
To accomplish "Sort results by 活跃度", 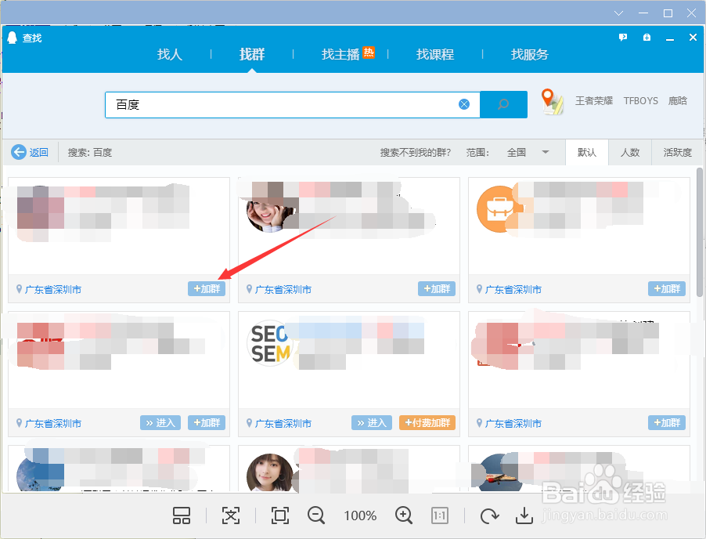I will click(x=677, y=153).
